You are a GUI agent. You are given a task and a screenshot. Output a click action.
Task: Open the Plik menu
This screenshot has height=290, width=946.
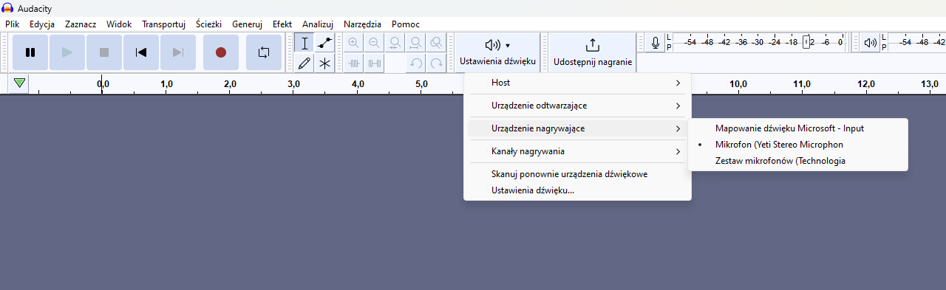tap(13, 24)
